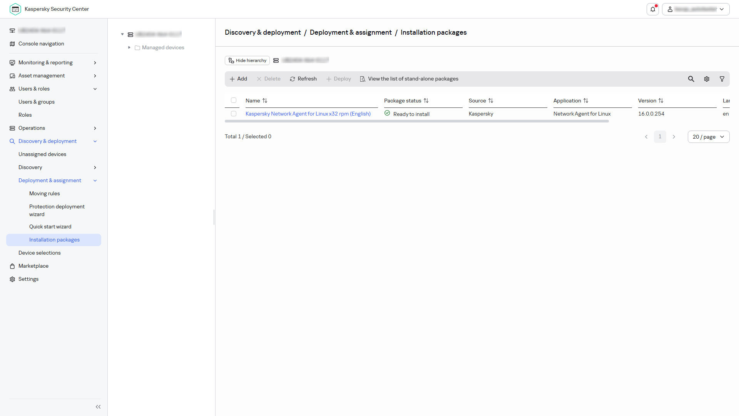
Task: Go to previous page arrow
Action: click(646, 137)
